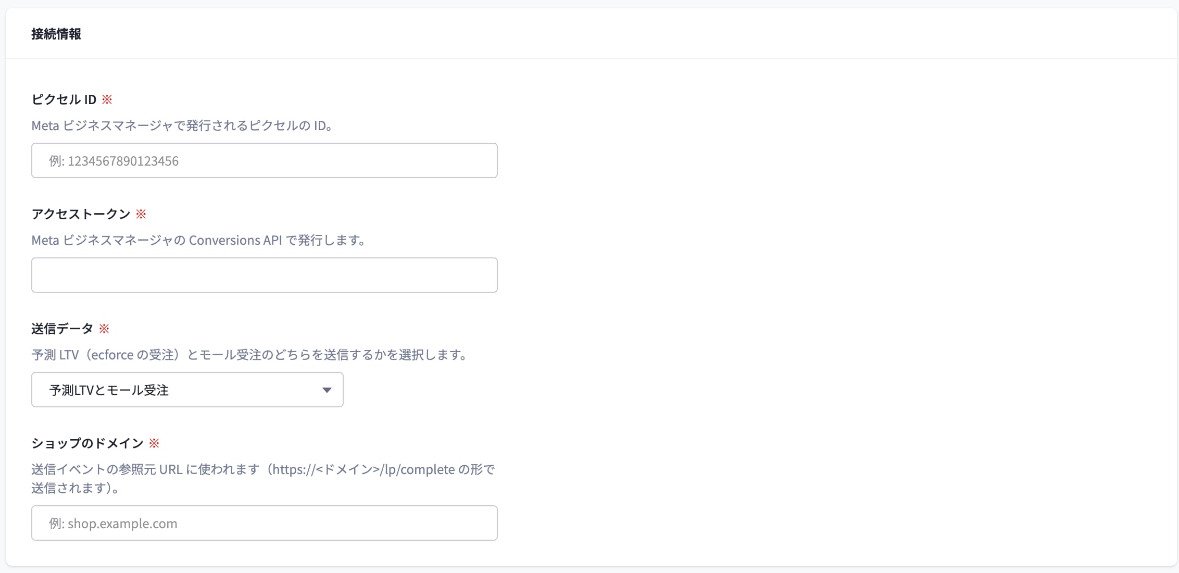Click the red ※ beside ショップのドメイン
The image size is (1179, 573).
pyautogui.click(x=154, y=443)
